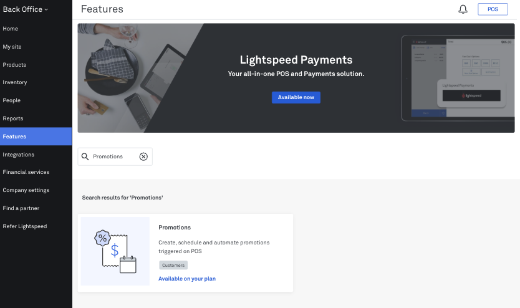Select the Customers tag

click(173, 265)
